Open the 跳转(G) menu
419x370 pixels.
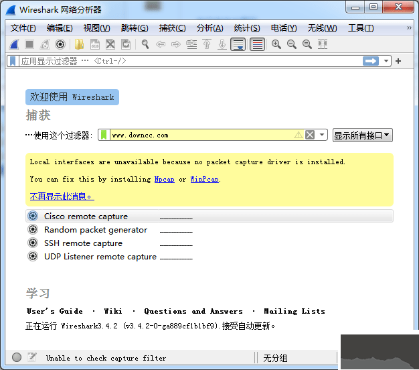(x=135, y=28)
